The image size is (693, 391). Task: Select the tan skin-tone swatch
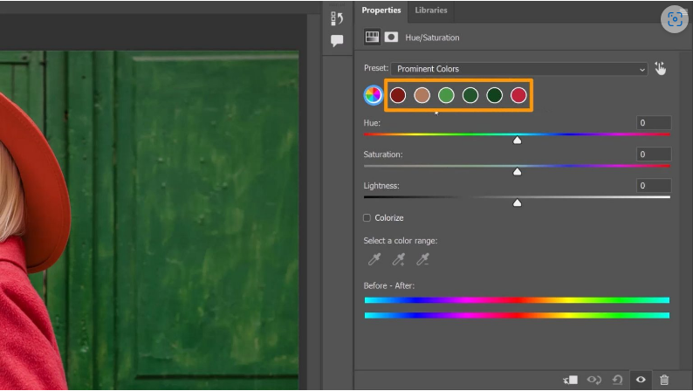click(422, 95)
